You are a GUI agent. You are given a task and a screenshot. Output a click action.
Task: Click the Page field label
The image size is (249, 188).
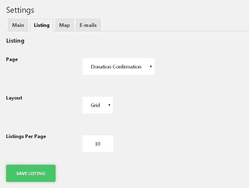tap(12, 59)
